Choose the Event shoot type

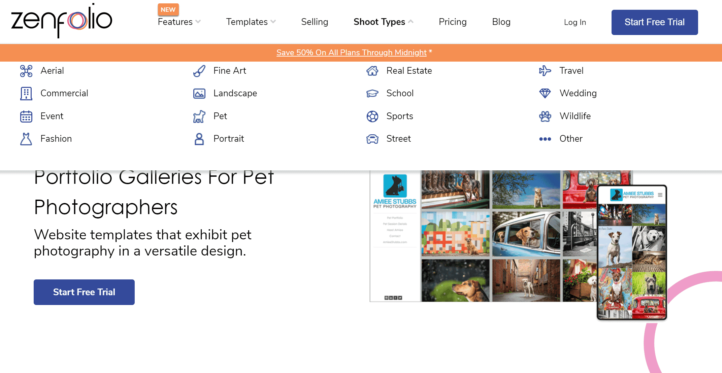tap(52, 116)
